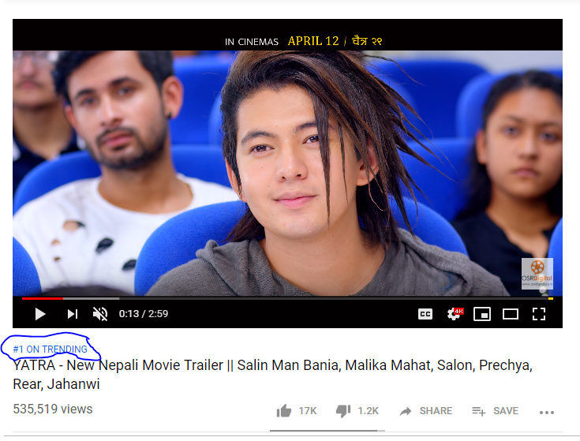Like the video with the thumbs up

coord(284,411)
